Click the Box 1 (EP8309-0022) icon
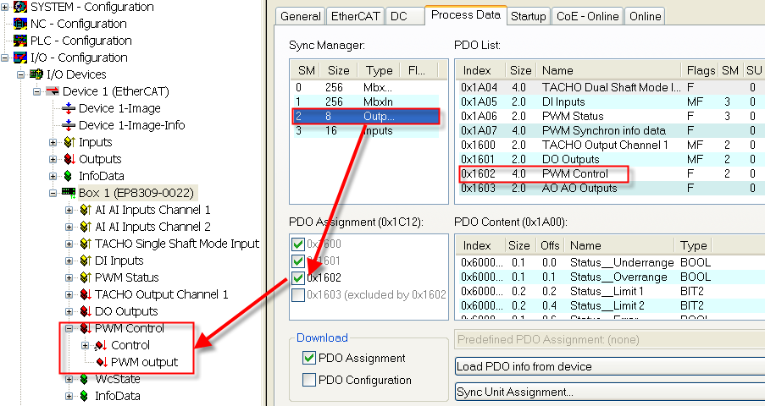 (69, 193)
